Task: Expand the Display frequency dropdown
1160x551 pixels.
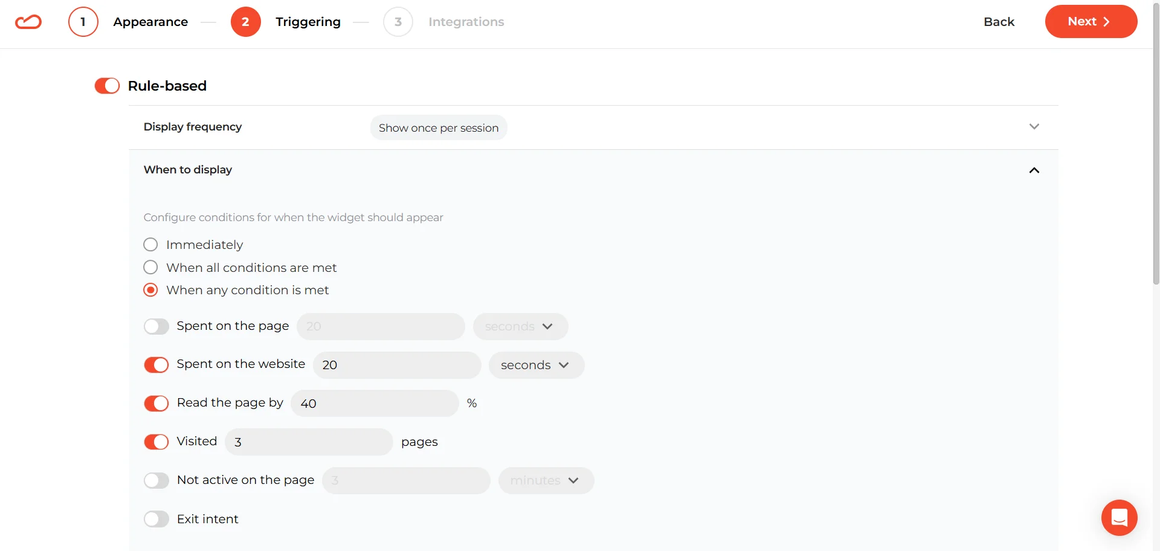Action: click(x=1034, y=127)
